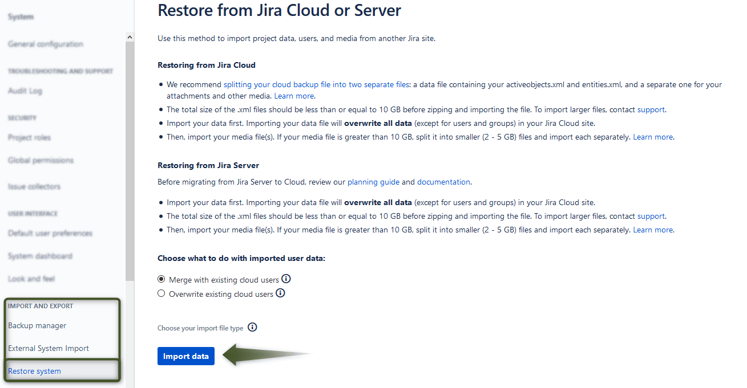
Task: Click support link in Restoring from Jira Server section
Action: 651,216
